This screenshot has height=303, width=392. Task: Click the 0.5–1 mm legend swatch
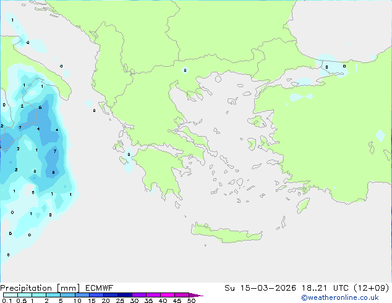pos(25,295)
